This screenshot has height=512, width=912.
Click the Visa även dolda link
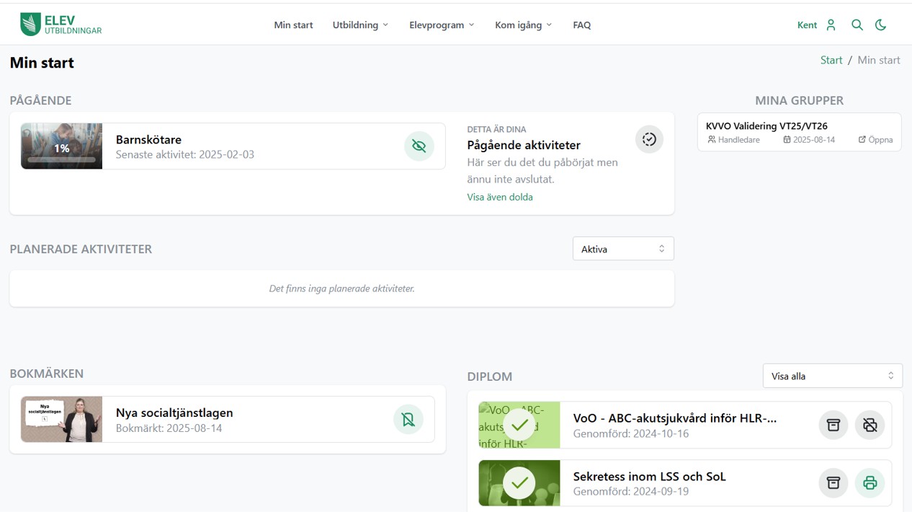coord(499,197)
